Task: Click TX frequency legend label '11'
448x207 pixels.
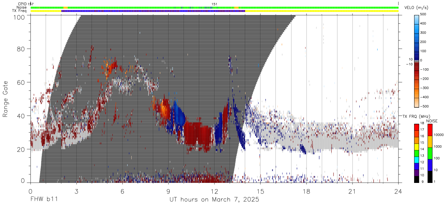Action: [x=421, y=169]
